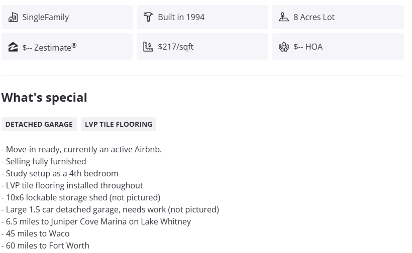Image resolution: width=412 pixels, height=253 pixels.
Task: Click the HOA hands icon
Action: [283, 47]
